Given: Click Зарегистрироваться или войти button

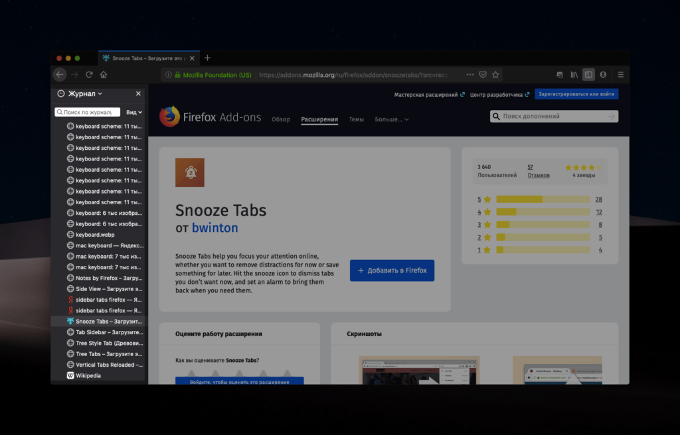Looking at the screenshot, I should (576, 94).
